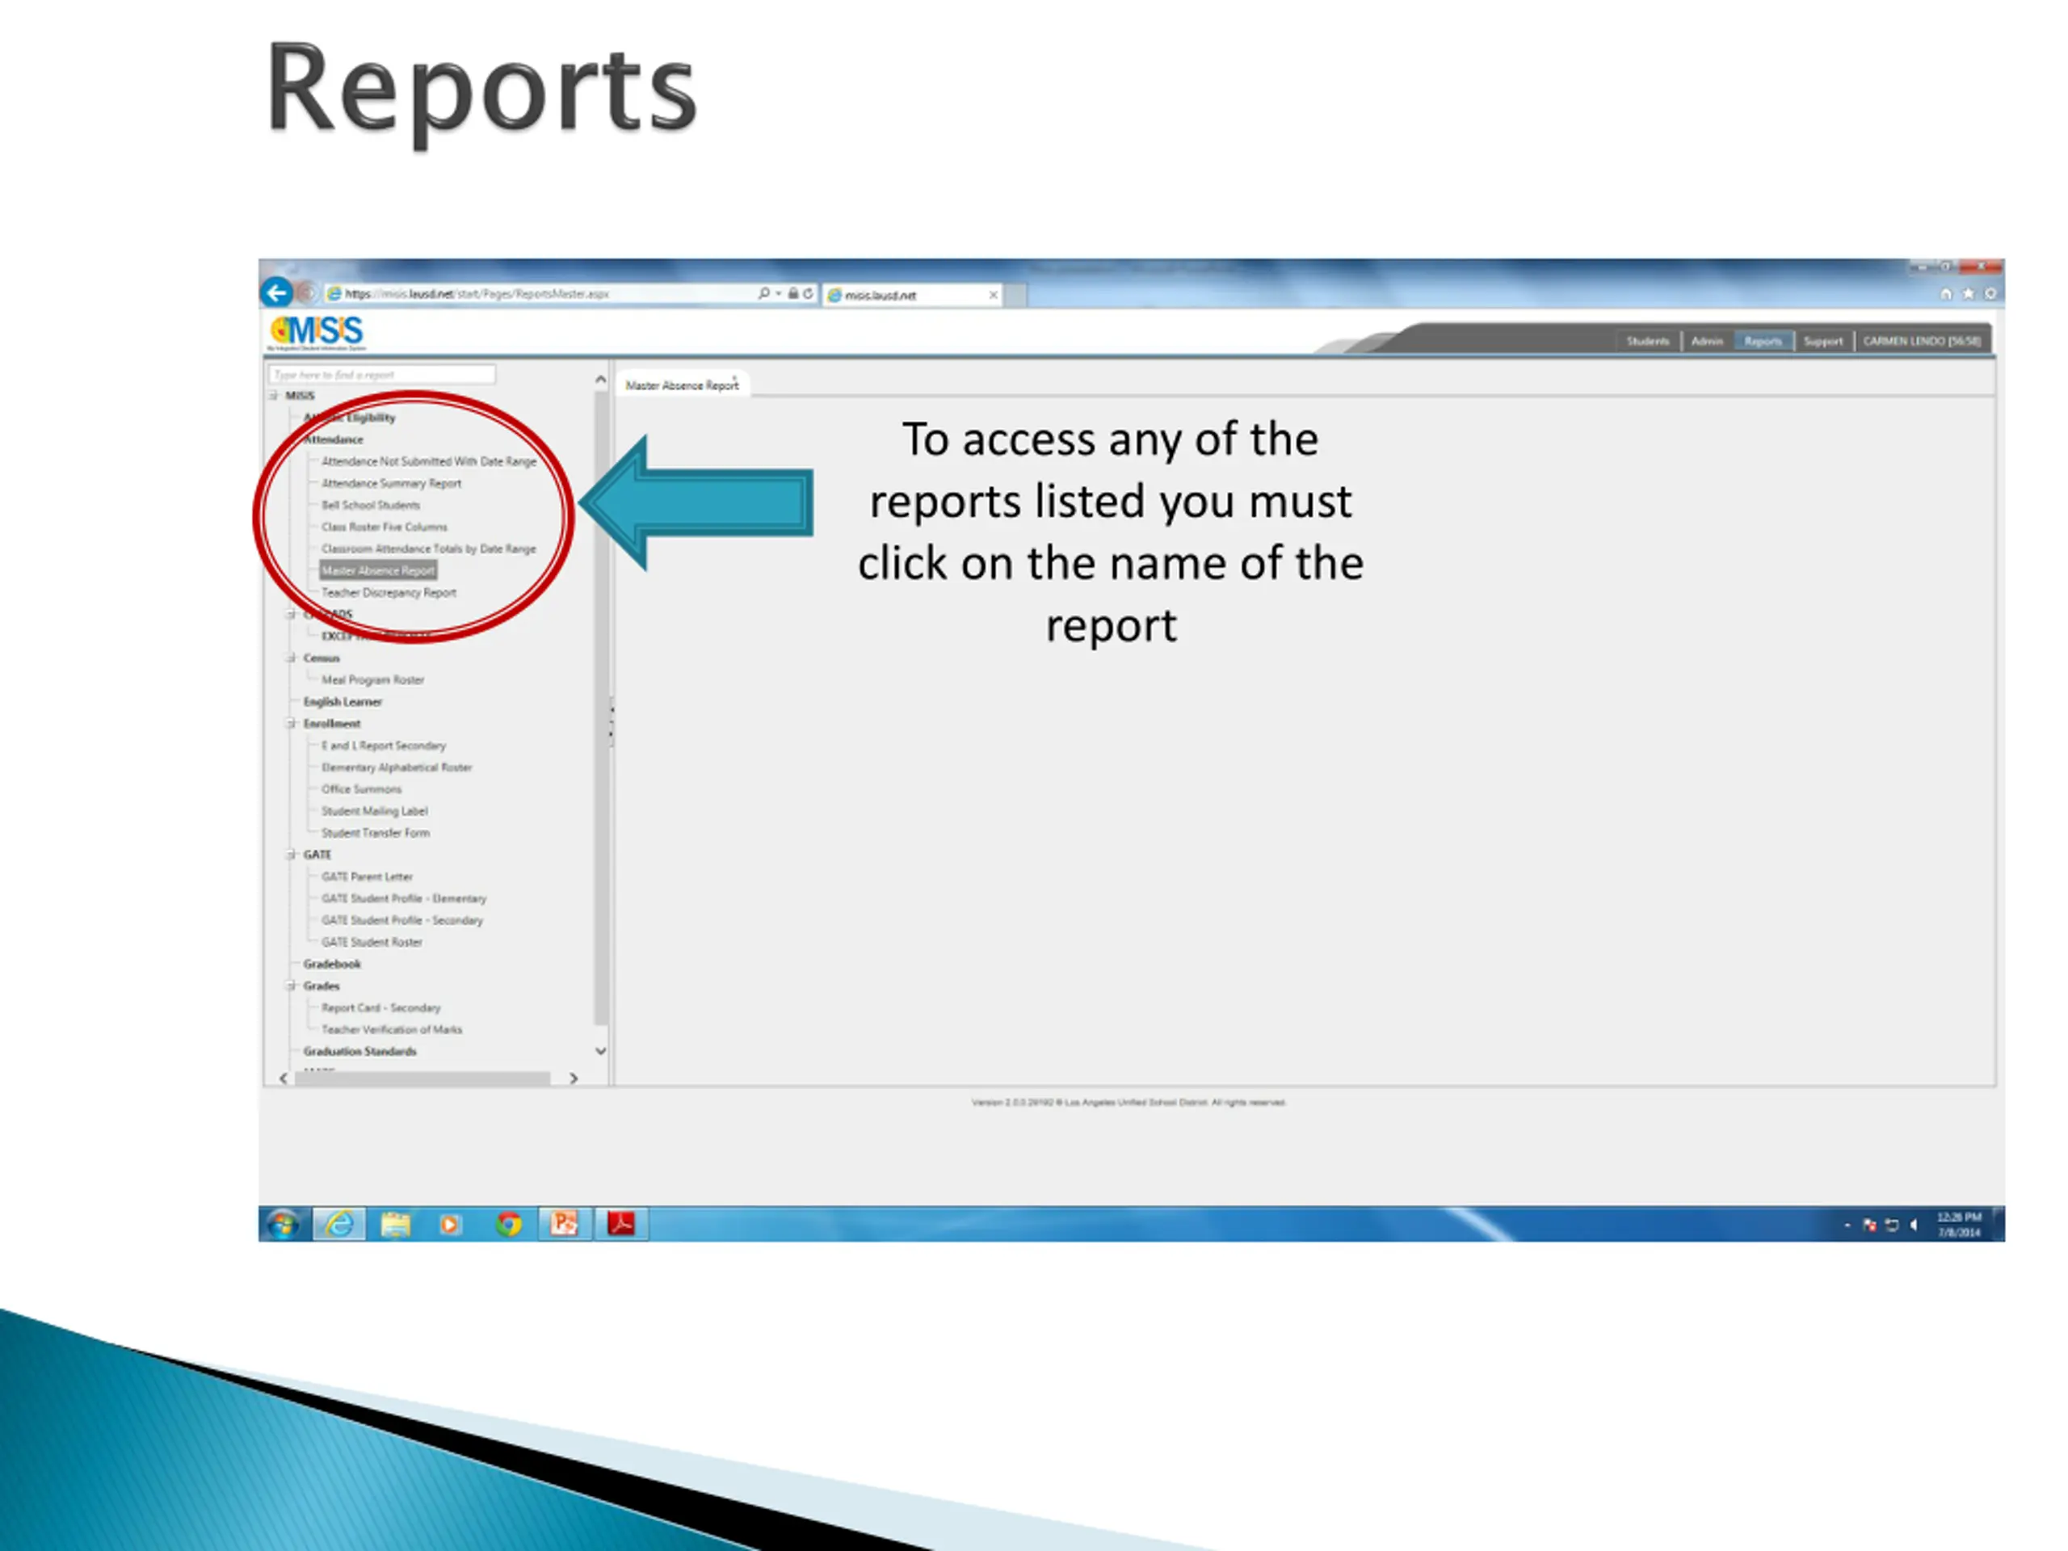Click the refresh icon in address bar
Image resolution: width=2068 pixels, height=1551 pixels.
pos(809,293)
